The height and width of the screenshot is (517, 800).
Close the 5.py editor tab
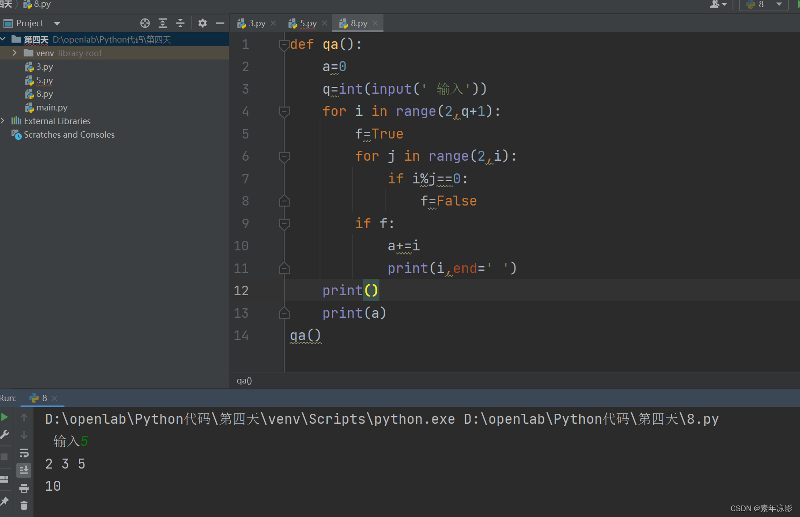pyautogui.click(x=325, y=23)
